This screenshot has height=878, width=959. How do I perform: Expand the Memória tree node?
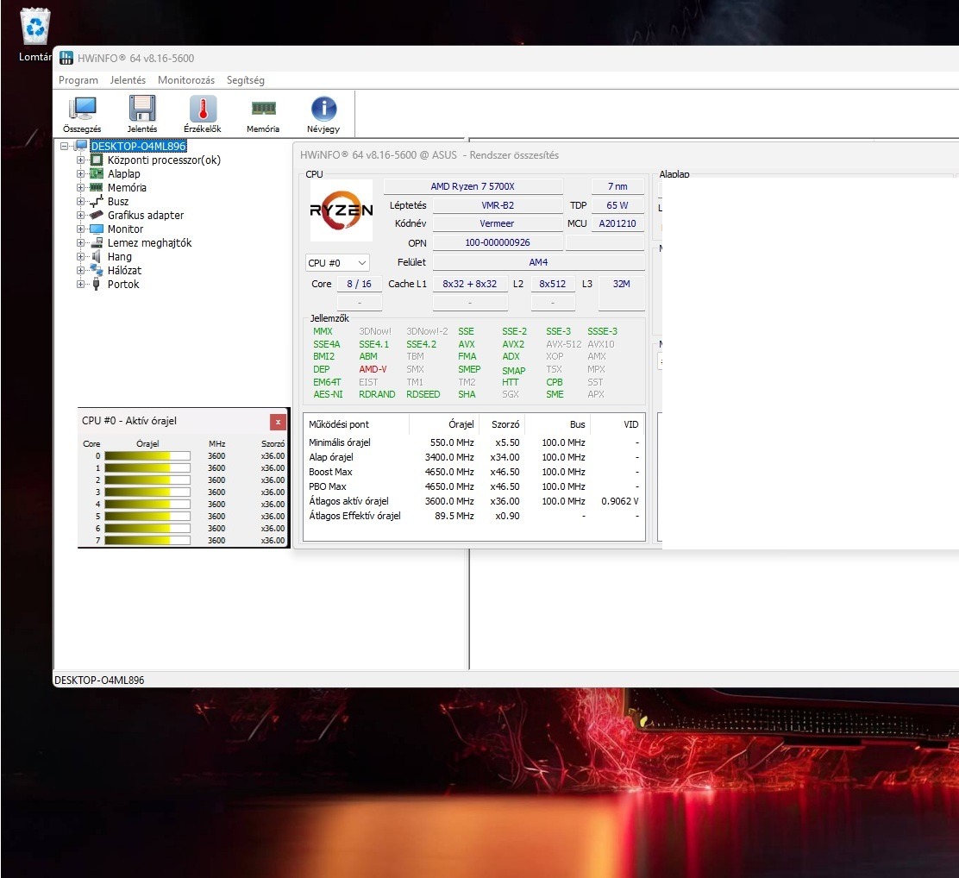click(80, 187)
